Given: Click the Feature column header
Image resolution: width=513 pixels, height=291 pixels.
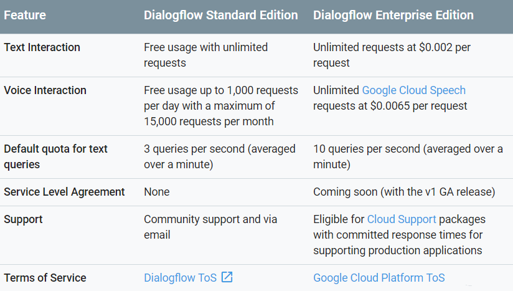Looking at the screenshot, I should pos(25,14).
